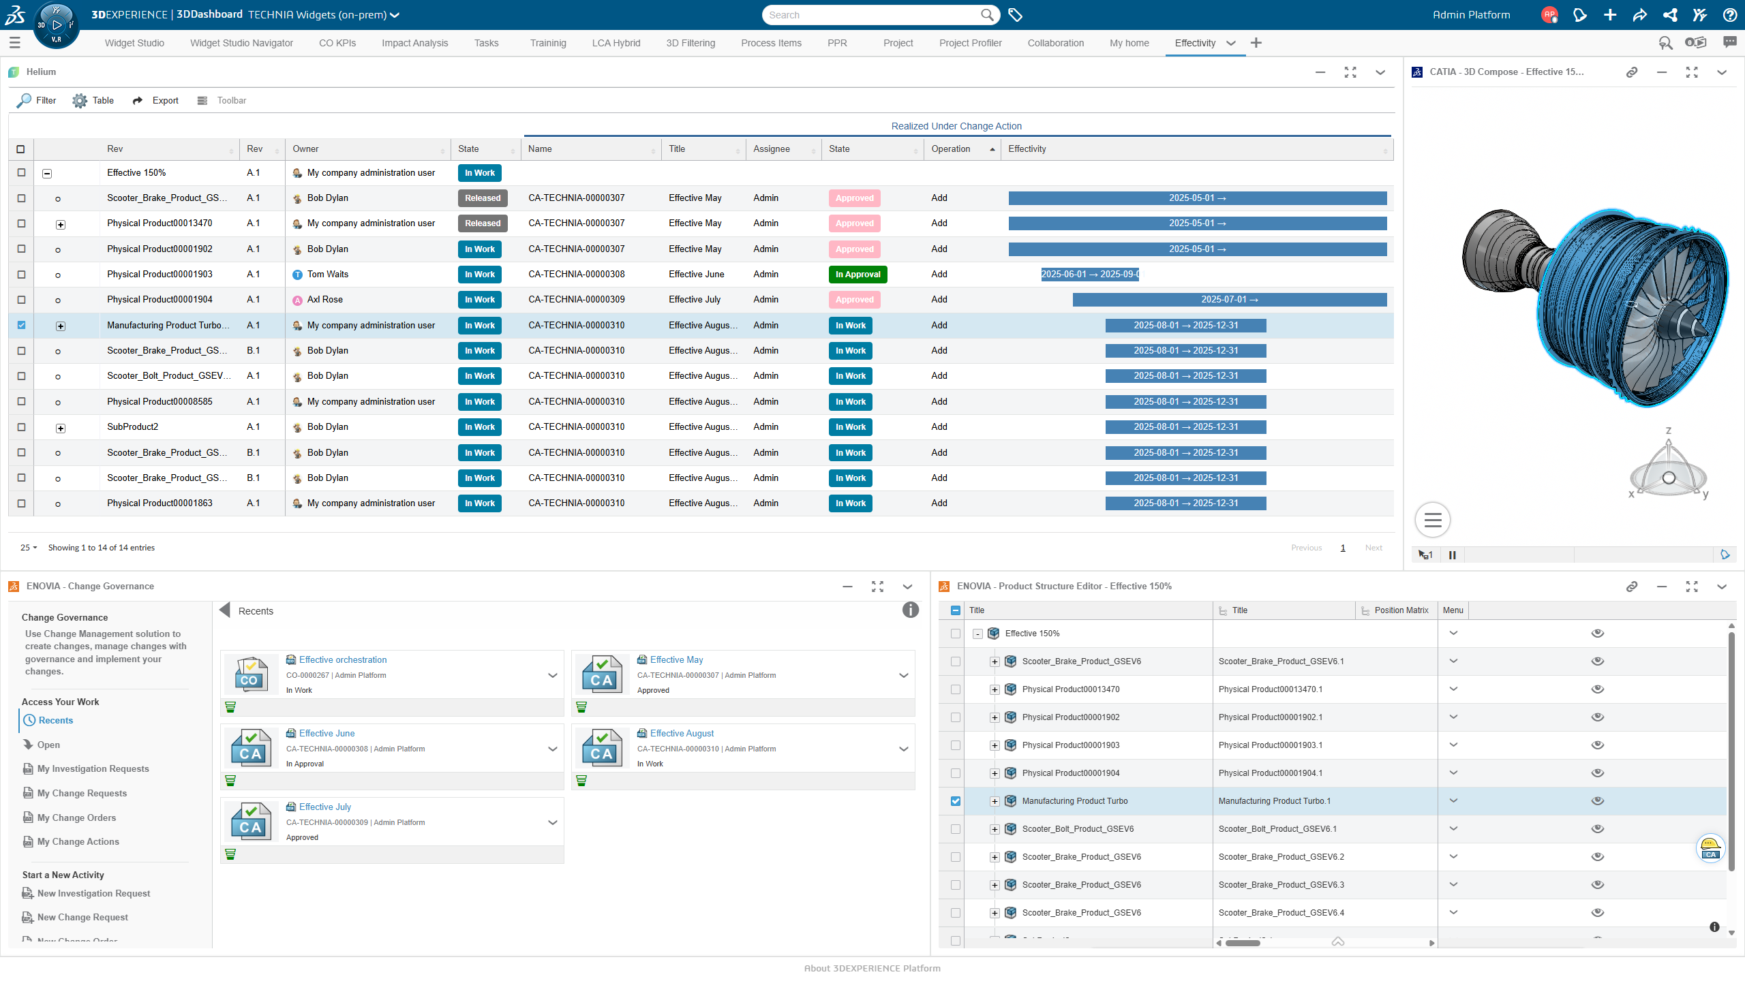The width and height of the screenshot is (1745, 981).
Task: Click the link icon on the CATIA 3D Compose widget
Action: 1632,72
